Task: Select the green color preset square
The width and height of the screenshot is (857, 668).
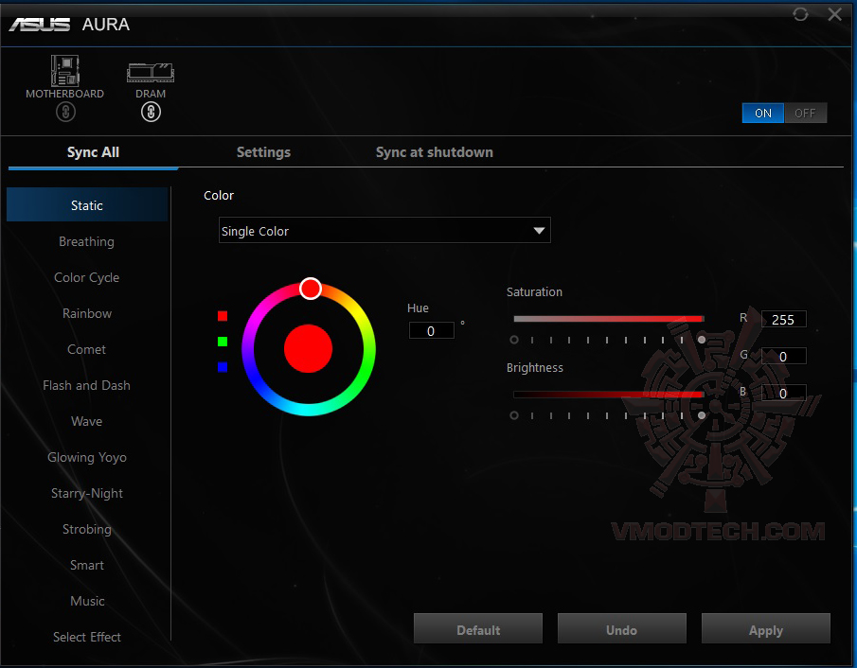Action: pos(222,342)
